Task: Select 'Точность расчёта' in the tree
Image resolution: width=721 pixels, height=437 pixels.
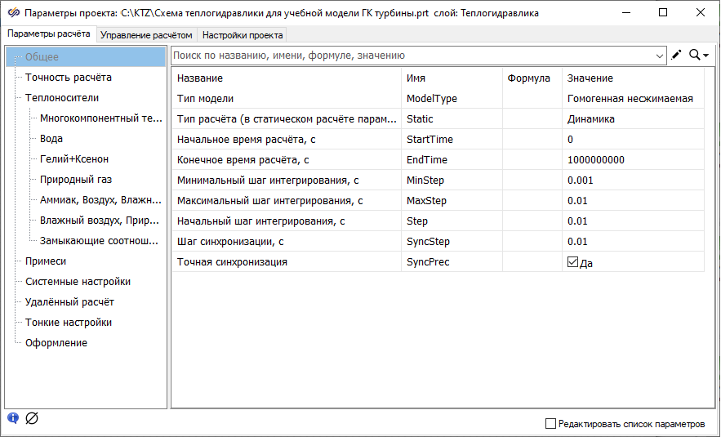Action: [x=69, y=78]
